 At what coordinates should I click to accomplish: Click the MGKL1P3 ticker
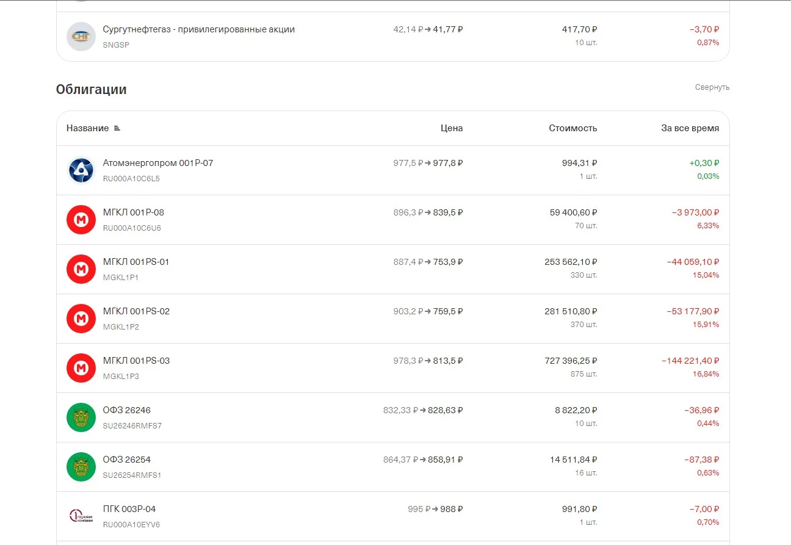tap(121, 377)
